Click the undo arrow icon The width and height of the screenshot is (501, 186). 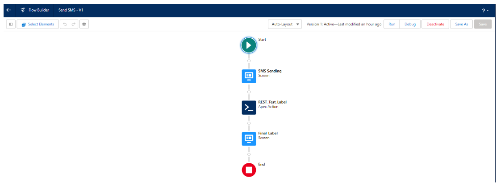[x=65, y=24]
